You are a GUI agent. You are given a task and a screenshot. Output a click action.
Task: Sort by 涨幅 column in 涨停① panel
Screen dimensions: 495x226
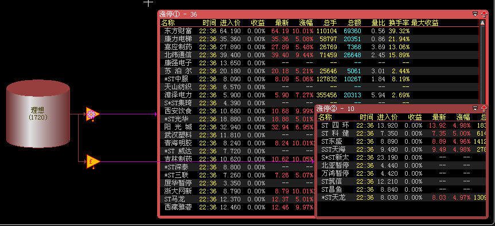[x=306, y=23]
